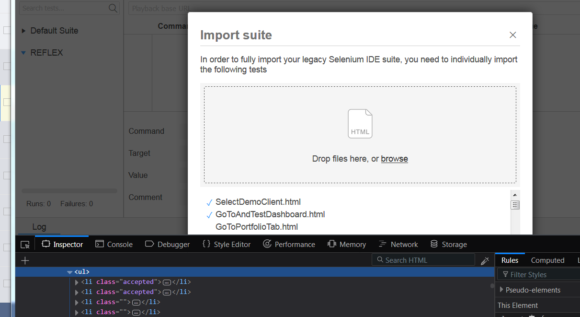Expand the first li accepted node
Image resolution: width=580 pixels, height=317 pixels.
point(77,282)
